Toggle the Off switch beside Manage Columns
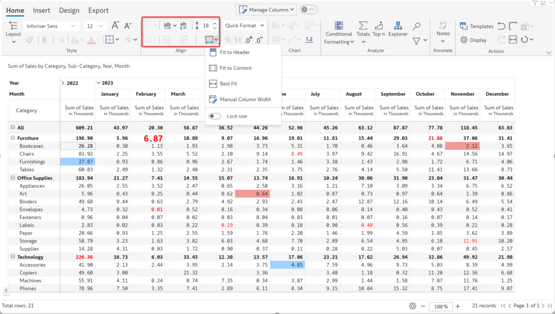 point(308,9)
